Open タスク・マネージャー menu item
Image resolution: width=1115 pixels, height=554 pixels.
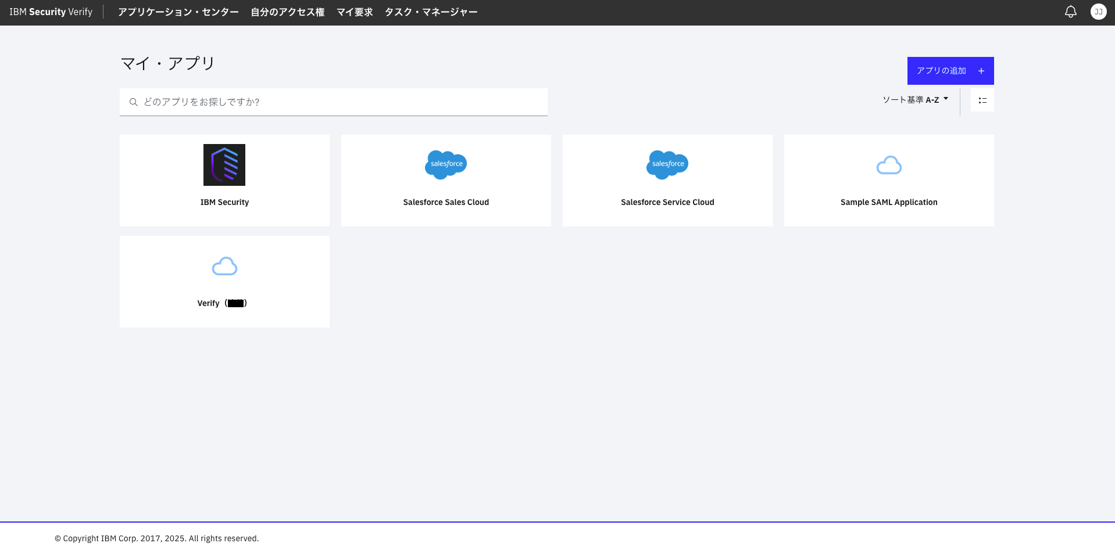[x=431, y=12]
